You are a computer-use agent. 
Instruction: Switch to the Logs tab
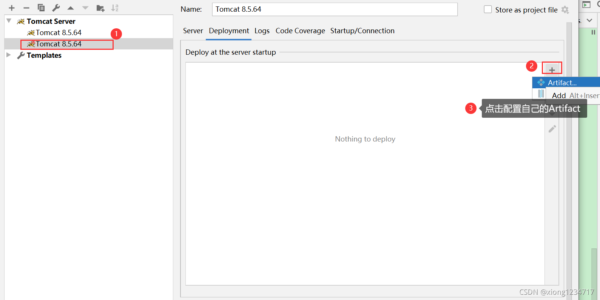(262, 31)
